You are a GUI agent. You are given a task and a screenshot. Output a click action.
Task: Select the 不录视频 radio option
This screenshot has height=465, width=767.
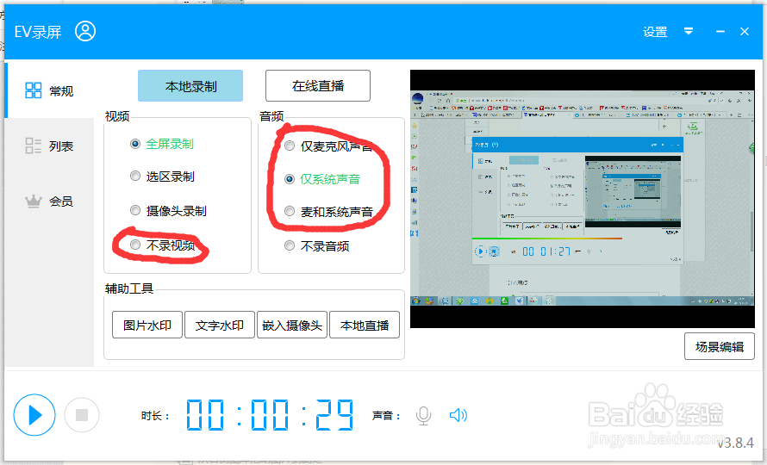click(162, 245)
